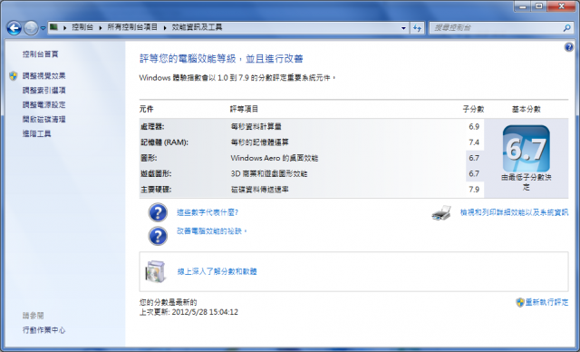Open 調整索引選項 sidebar link

click(44, 91)
